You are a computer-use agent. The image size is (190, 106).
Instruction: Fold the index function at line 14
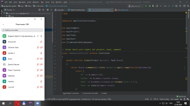tap(61, 60)
